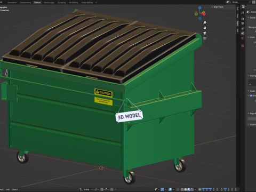Switch to material preview shading
Image resolution: width=256 pixels, height=192 pixels.
pos(189,189)
